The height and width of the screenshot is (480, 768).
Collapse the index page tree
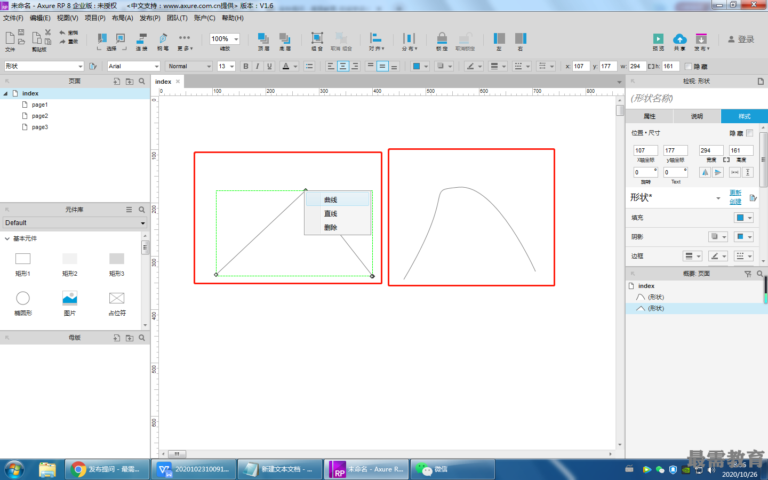[x=5, y=93]
